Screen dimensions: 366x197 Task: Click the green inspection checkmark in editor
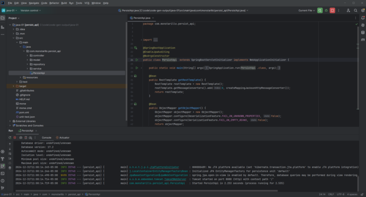click(x=356, y=24)
